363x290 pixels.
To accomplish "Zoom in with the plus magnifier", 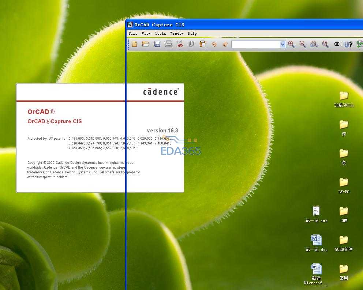I will [x=292, y=44].
